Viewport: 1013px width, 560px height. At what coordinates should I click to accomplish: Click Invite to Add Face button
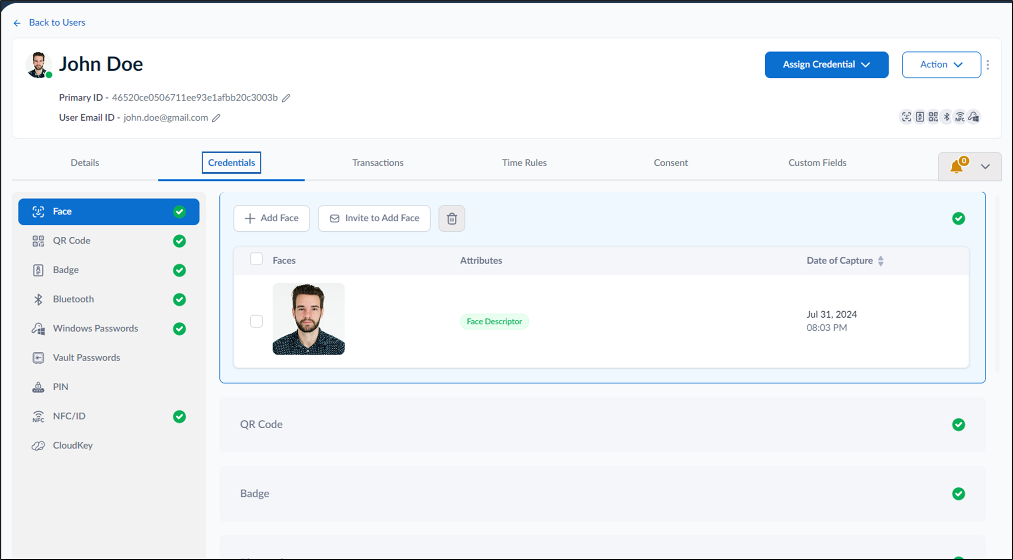tap(374, 219)
